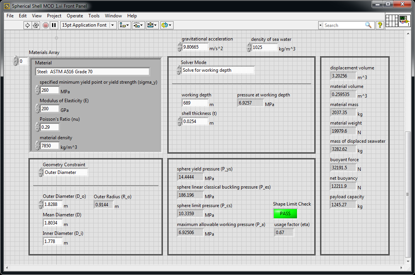Open the Distribute Objects tool
Screen dimensions: 415x275
(x=138, y=25)
